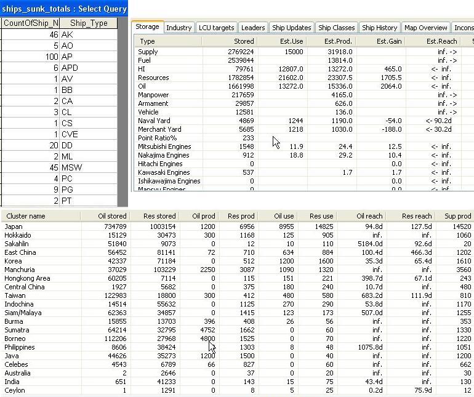
Task: Sort clusters by Res stored header
Action: point(155,216)
